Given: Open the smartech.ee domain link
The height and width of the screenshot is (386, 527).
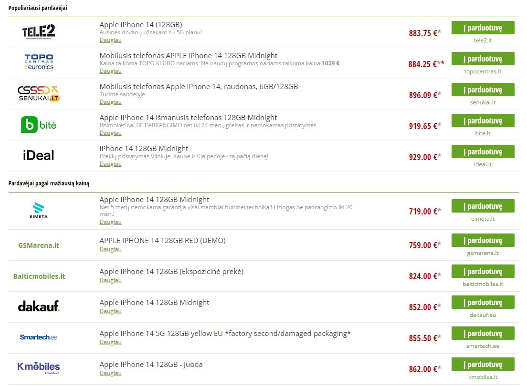Looking at the screenshot, I should tap(483, 345).
